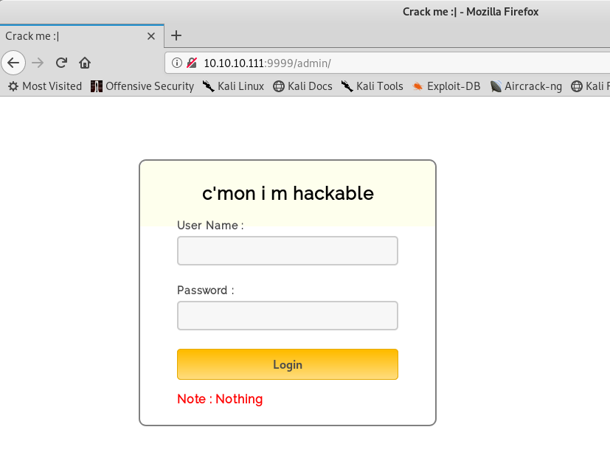Image resolution: width=610 pixels, height=469 pixels.
Task: Select the 'Crack me :|' browser tab
Action: point(74,36)
